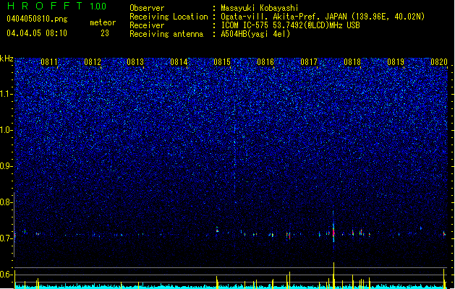Click the 0.6 kHz axis label
The height and width of the screenshot is (289, 455).
(6, 275)
